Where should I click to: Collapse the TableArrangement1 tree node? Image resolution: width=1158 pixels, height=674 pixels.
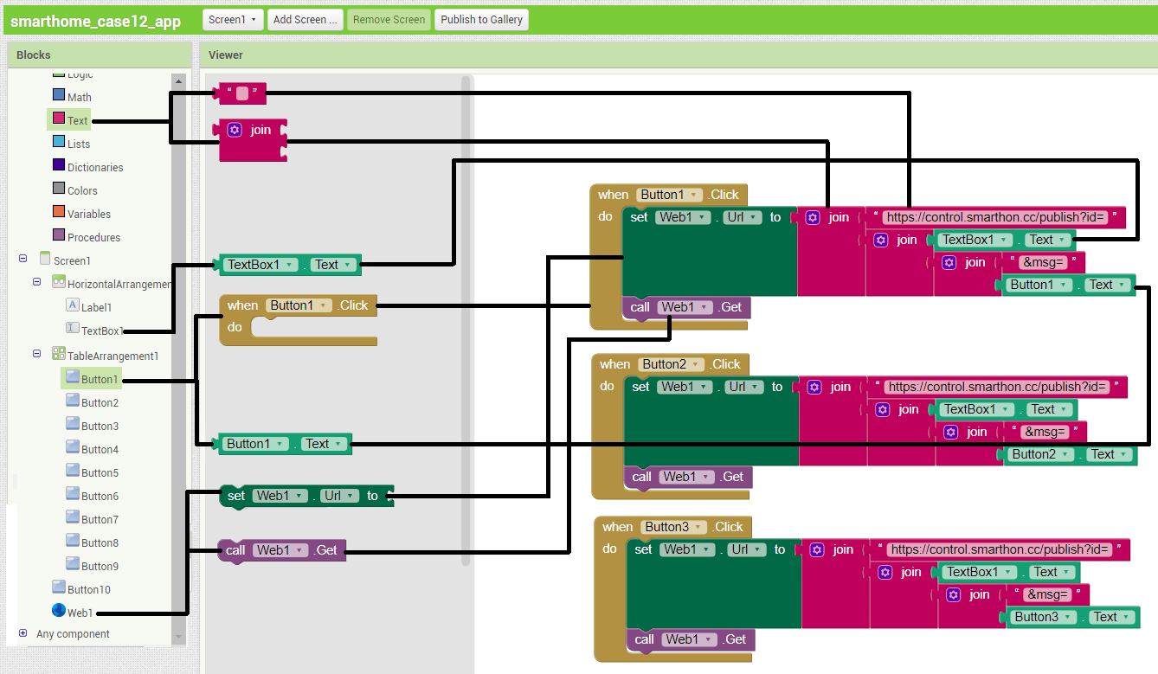click(37, 353)
